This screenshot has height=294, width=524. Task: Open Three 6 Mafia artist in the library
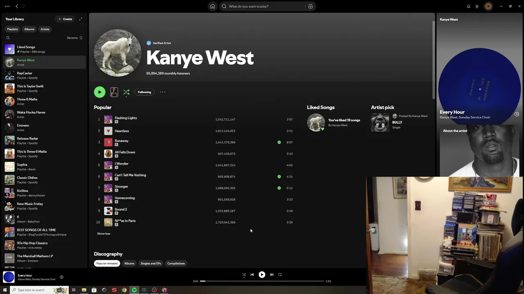coord(45,101)
